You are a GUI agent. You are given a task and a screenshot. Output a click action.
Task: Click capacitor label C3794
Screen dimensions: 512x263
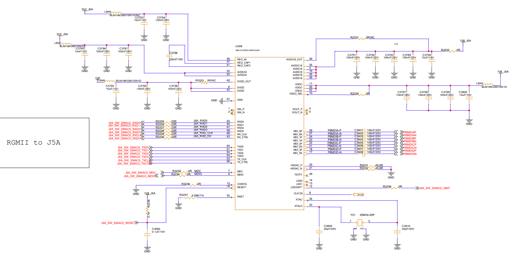tap(427, 55)
